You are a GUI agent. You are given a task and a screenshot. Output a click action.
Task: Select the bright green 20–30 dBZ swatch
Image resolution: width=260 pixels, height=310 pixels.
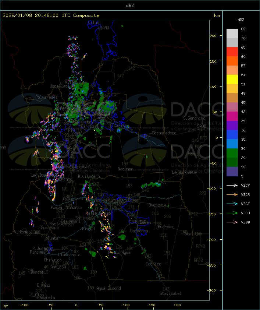[232, 153]
